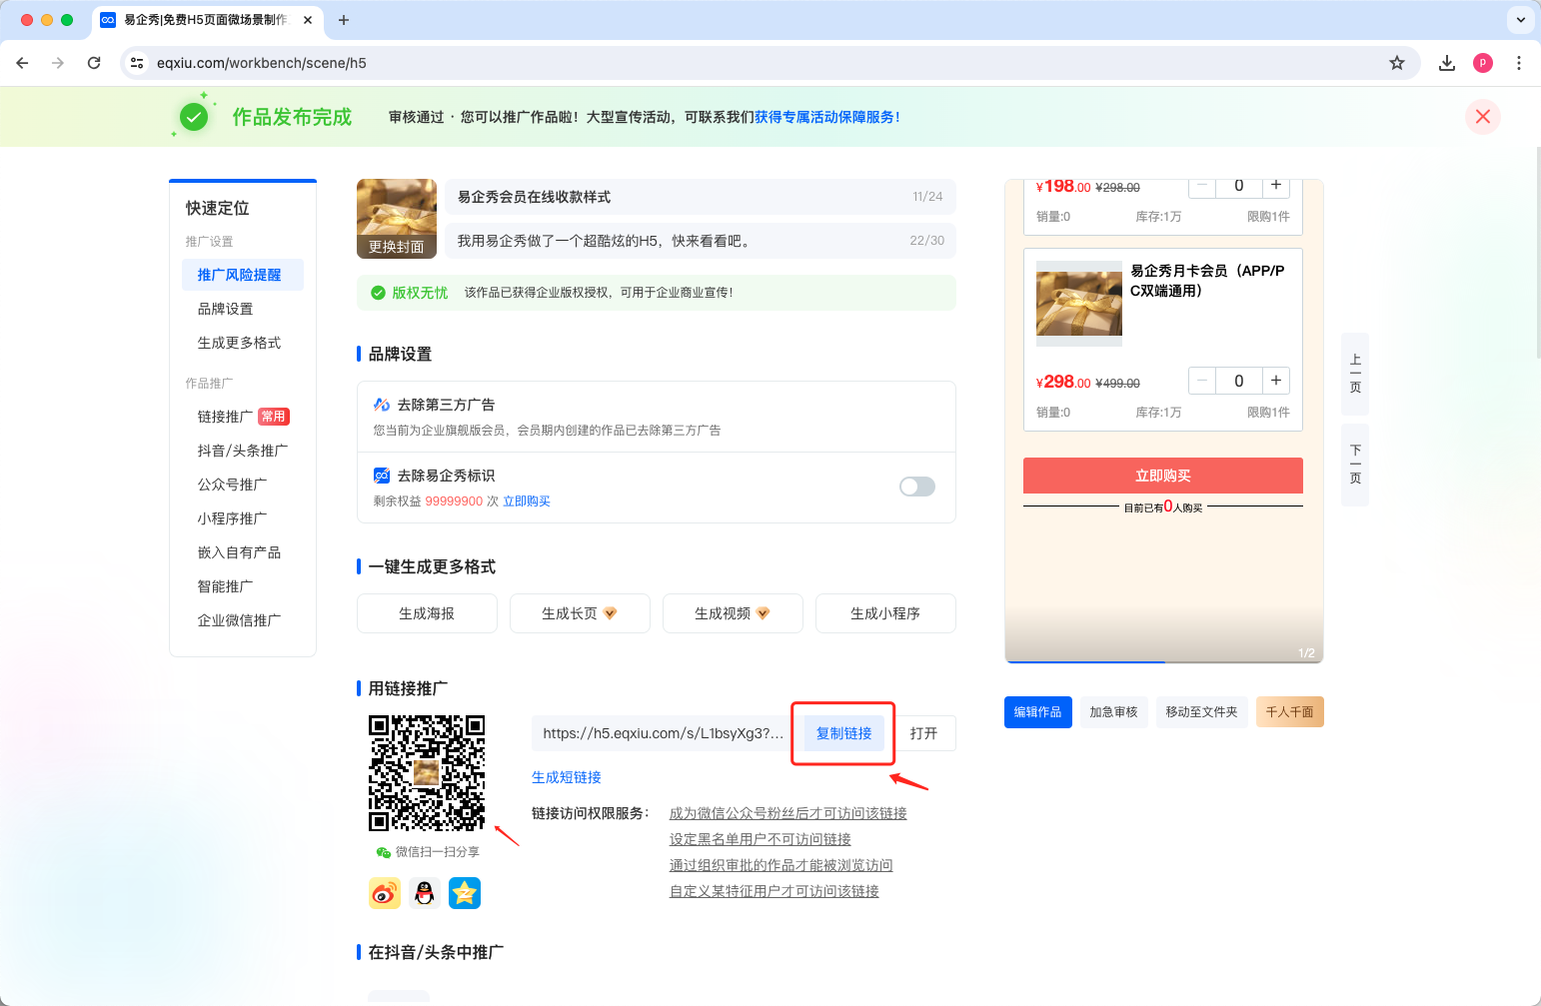Bookmark this page with star icon
Screen dimensions: 1541x1006
[1397, 63]
